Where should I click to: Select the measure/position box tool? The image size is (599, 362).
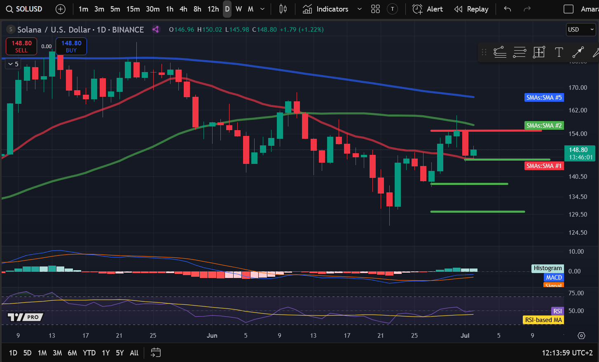click(x=539, y=52)
